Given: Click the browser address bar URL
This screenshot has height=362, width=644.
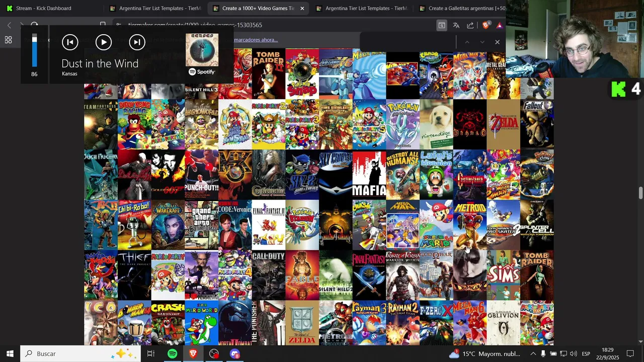Looking at the screenshot, I should pos(195,25).
